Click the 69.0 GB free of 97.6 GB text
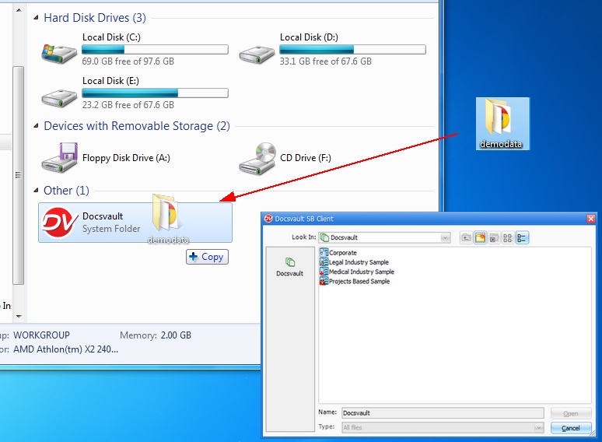The image size is (602, 442). 128,61
